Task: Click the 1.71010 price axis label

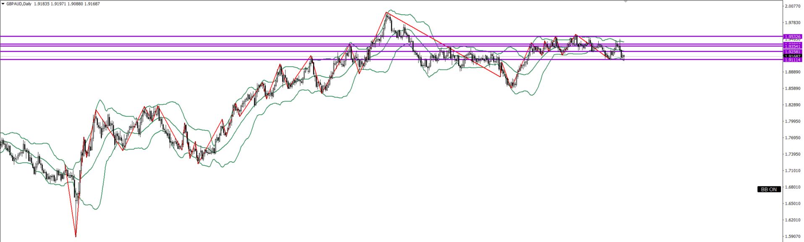Action: tap(792, 171)
